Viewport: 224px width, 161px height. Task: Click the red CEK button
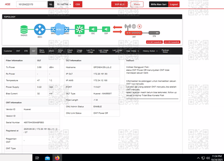[78, 4]
